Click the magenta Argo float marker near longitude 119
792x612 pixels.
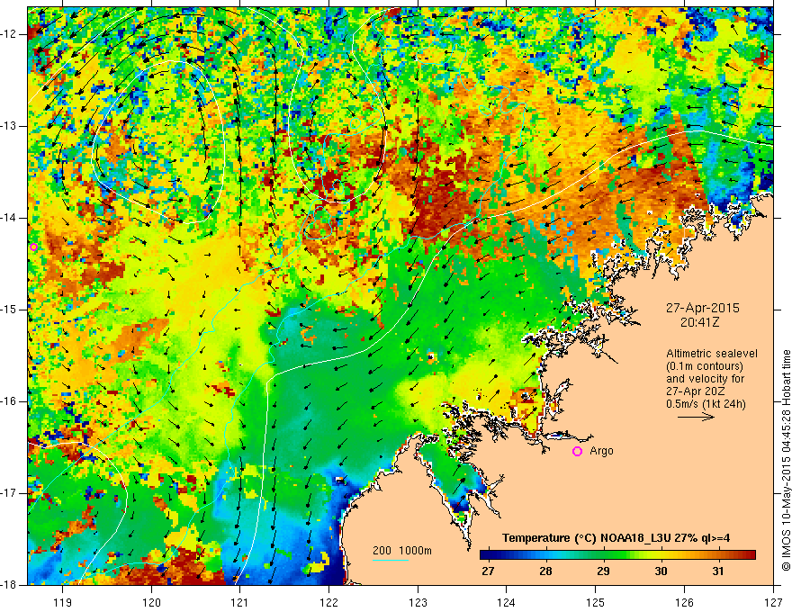click(33, 247)
